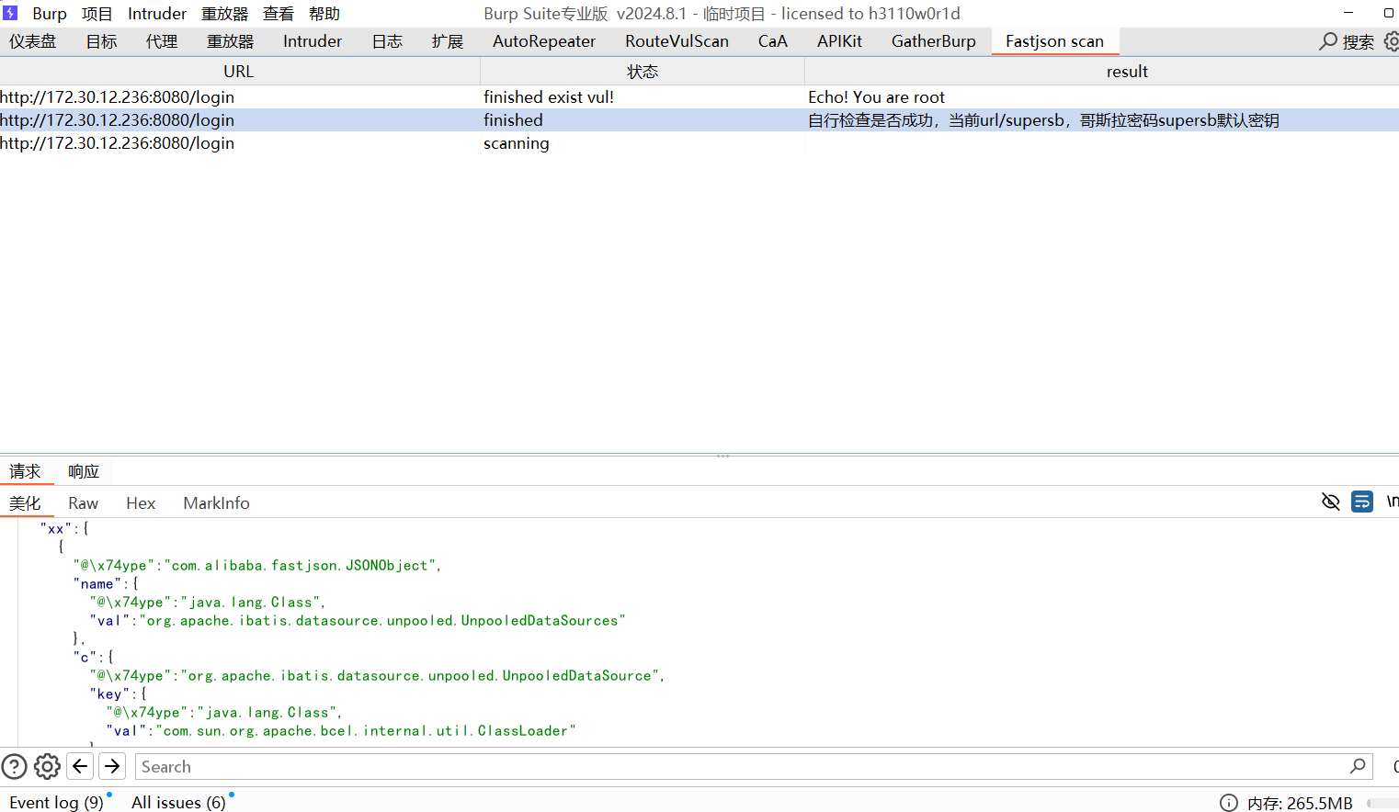Switch to the 响应 tab
The image size is (1399, 812).
pyautogui.click(x=84, y=471)
